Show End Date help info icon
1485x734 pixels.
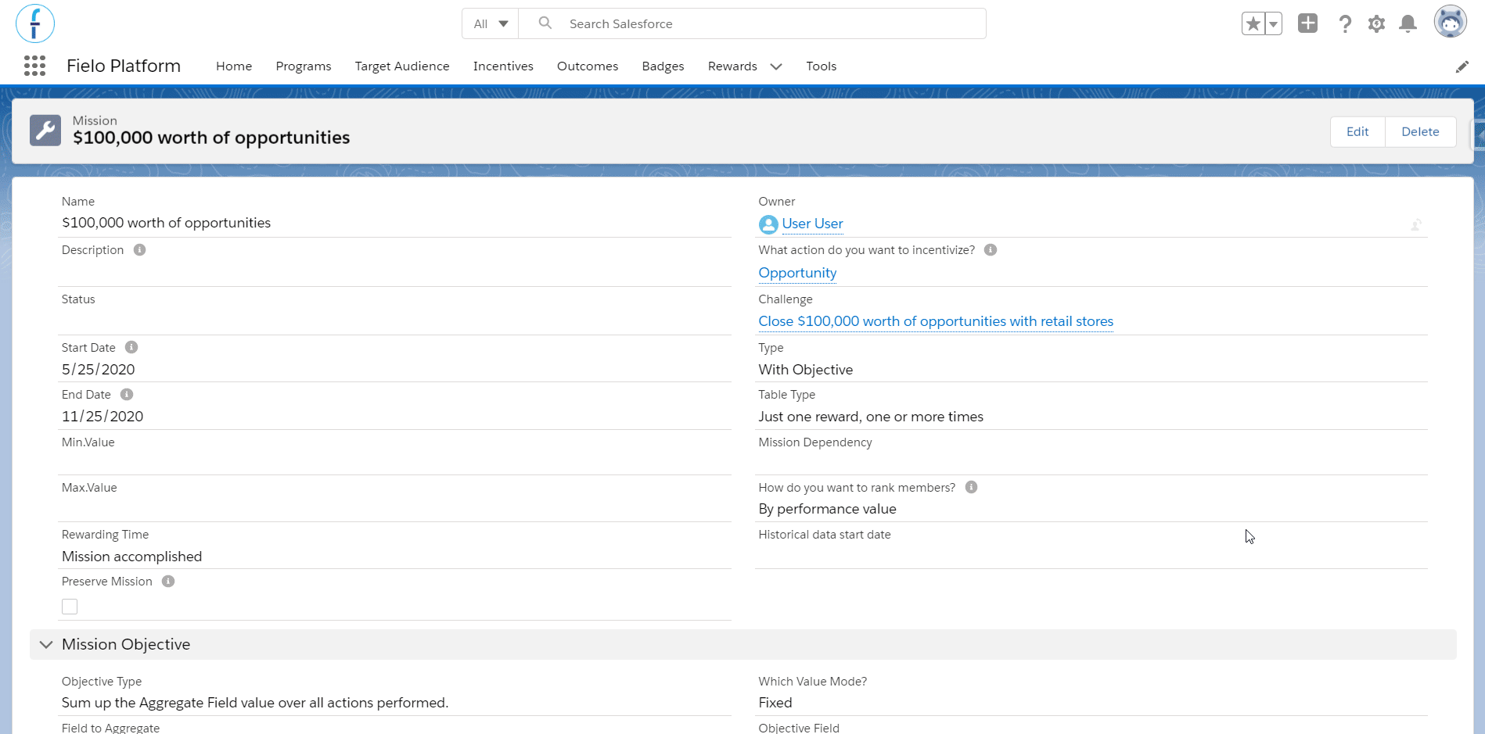click(x=127, y=395)
